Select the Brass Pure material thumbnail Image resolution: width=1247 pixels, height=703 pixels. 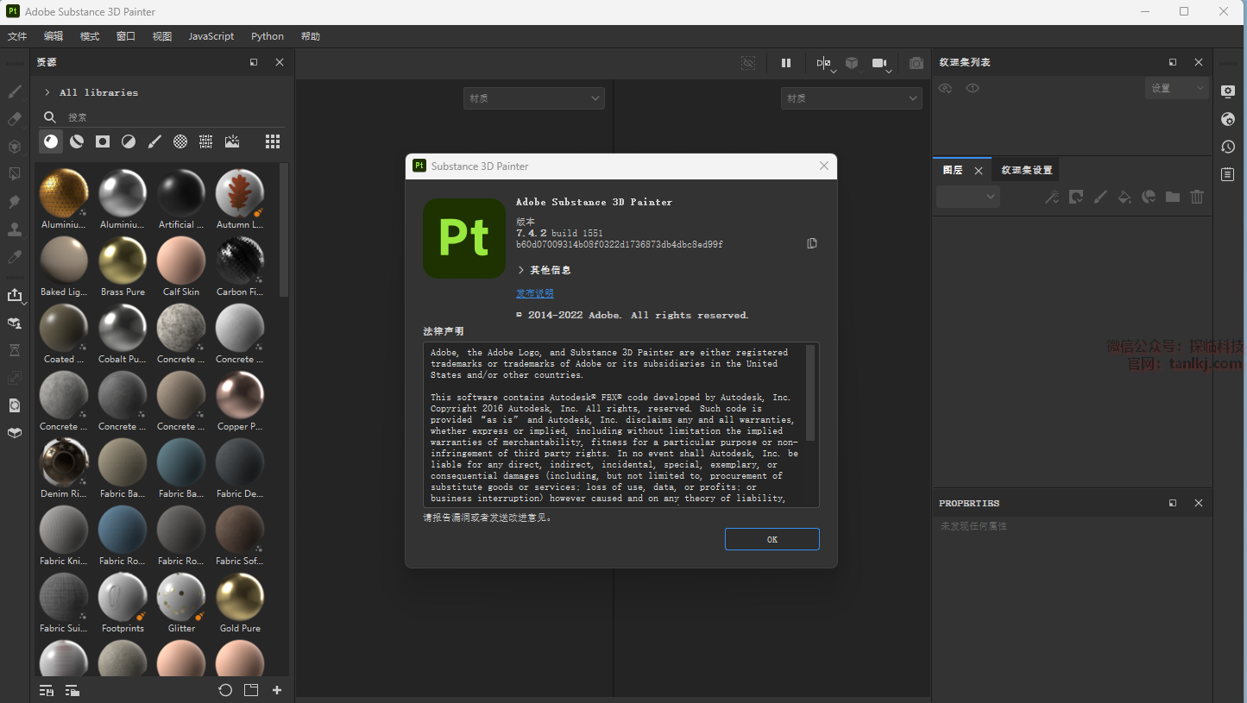pyautogui.click(x=123, y=261)
